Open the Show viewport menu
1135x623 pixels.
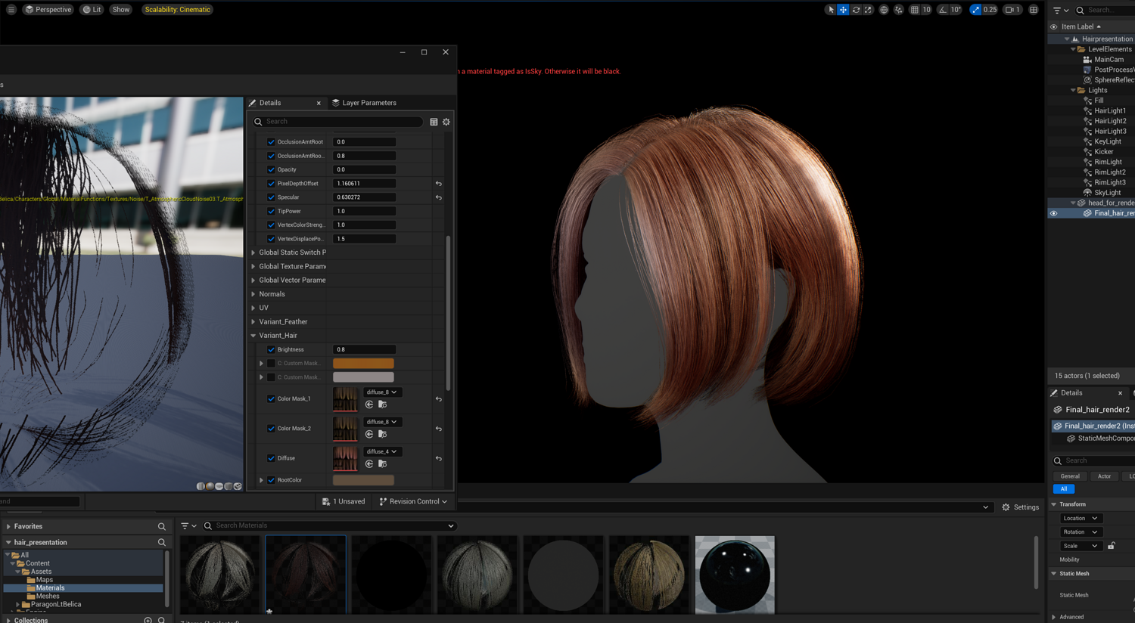(121, 10)
